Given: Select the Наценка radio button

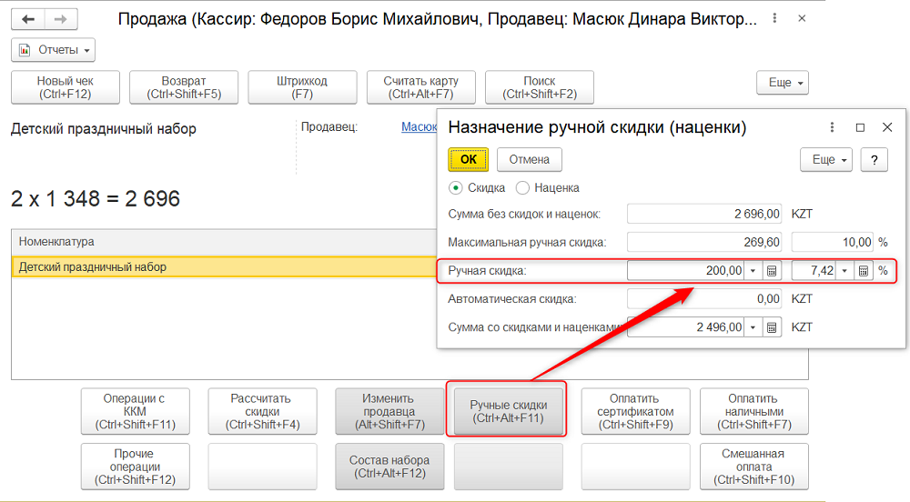Looking at the screenshot, I should [522, 187].
